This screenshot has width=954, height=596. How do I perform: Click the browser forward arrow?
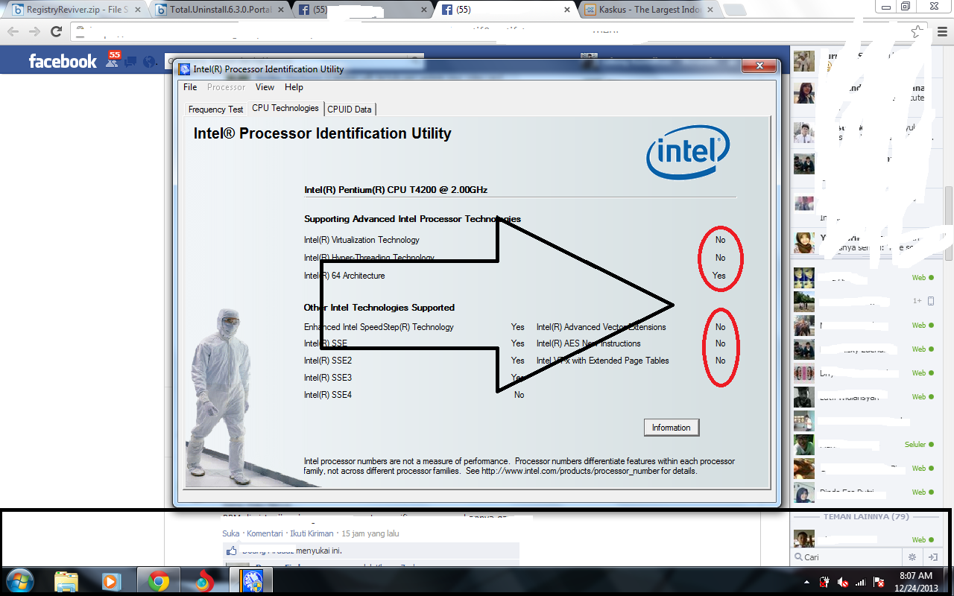point(34,31)
